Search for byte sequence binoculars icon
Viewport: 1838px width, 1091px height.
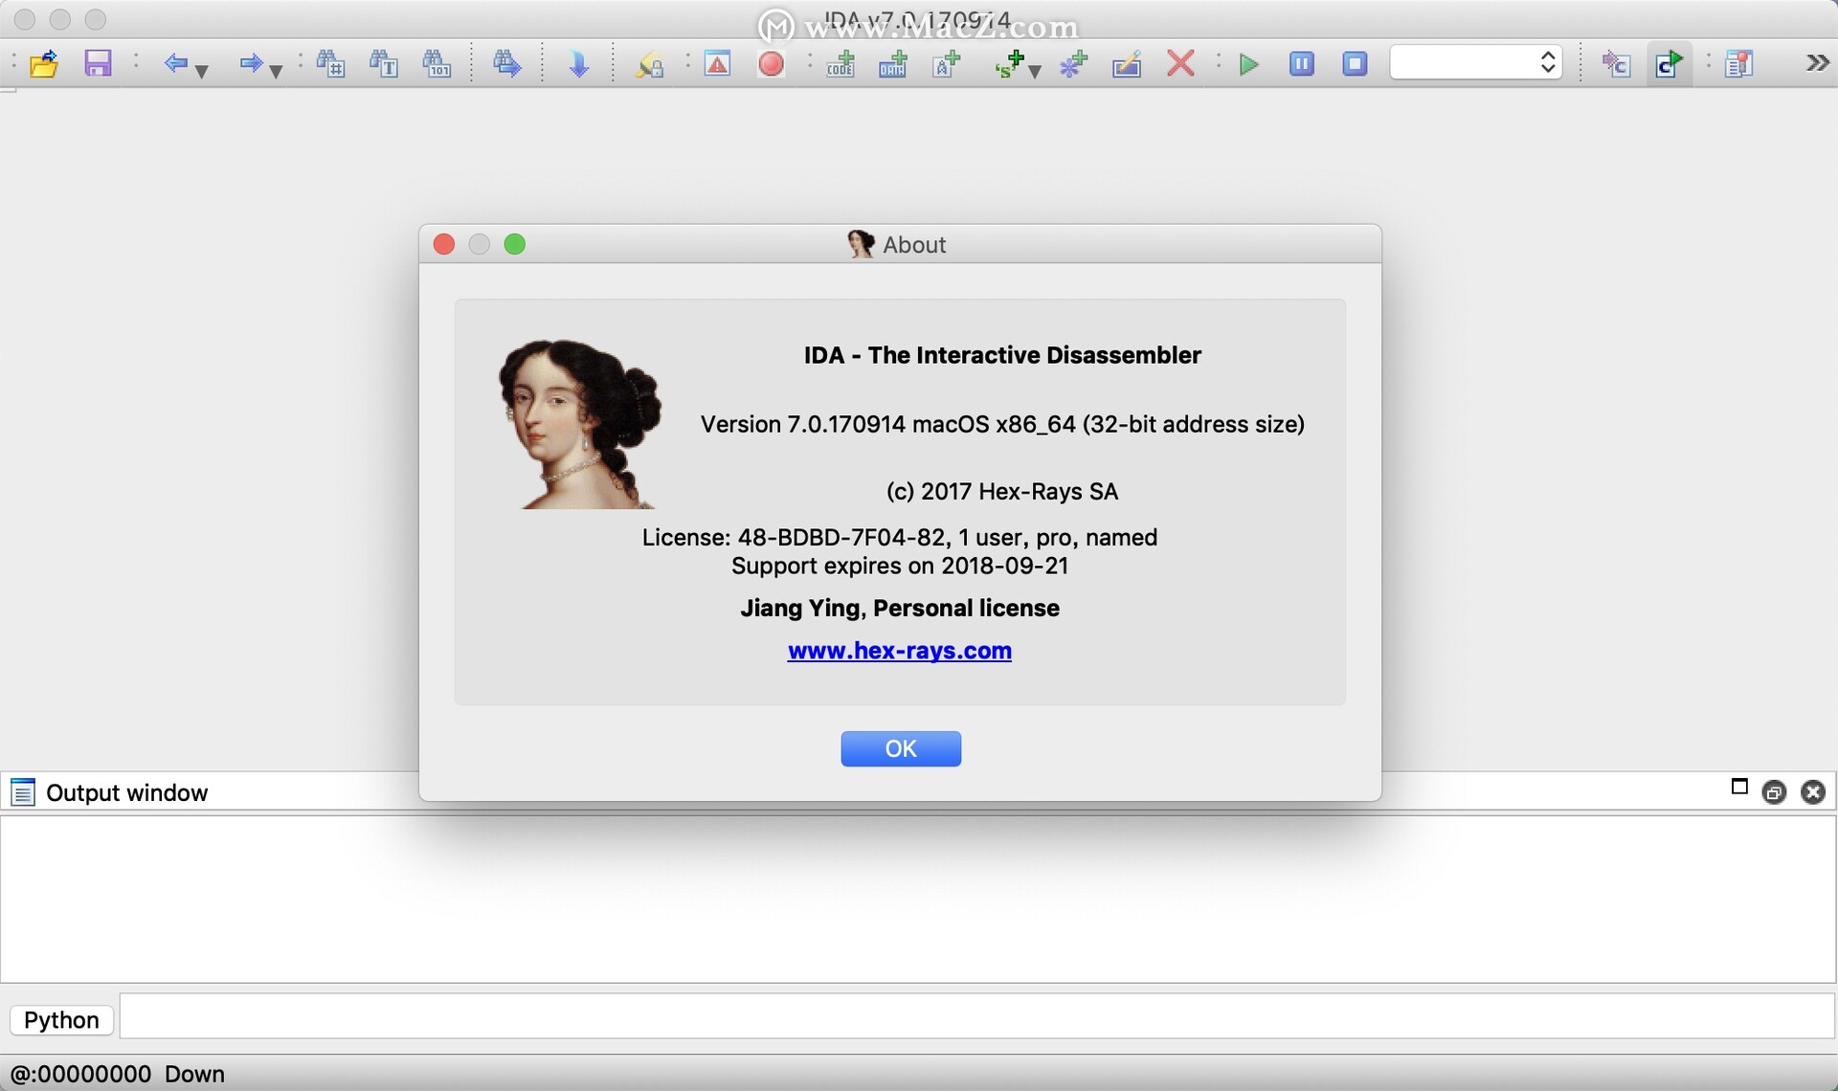coord(437,64)
